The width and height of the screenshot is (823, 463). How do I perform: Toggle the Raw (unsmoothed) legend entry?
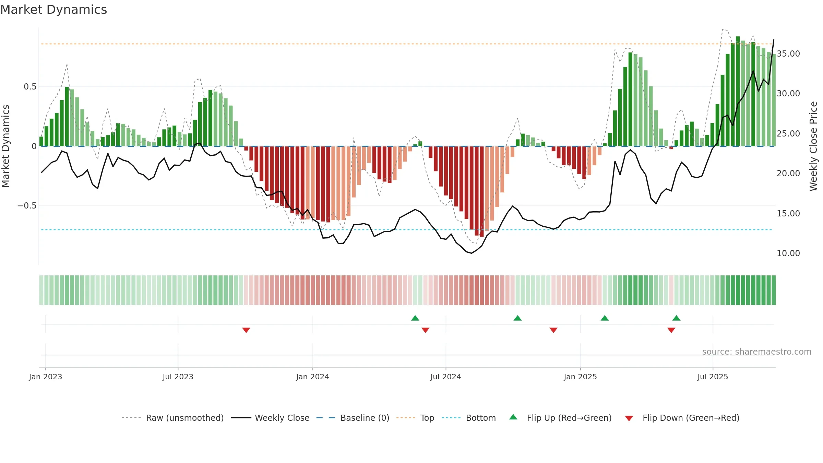click(173, 418)
